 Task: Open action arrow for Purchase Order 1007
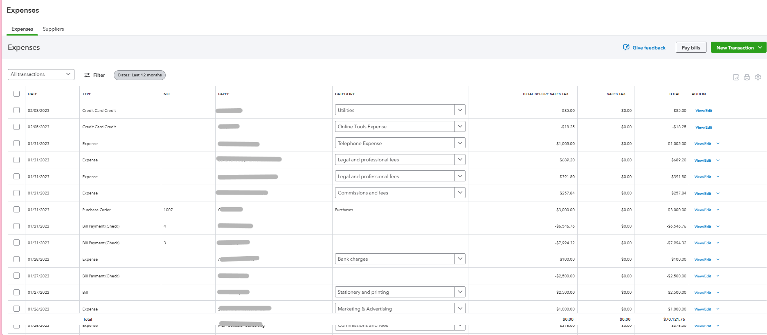[x=718, y=210]
